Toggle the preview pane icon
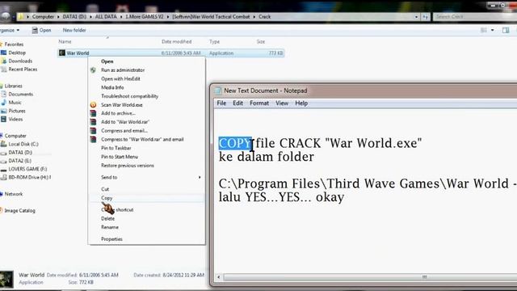Screen dimensions: 517x291 506,31
